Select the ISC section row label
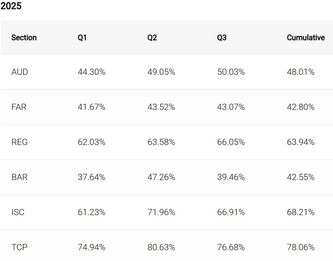Image resolution: width=333 pixels, height=261 pixels. click(x=18, y=212)
